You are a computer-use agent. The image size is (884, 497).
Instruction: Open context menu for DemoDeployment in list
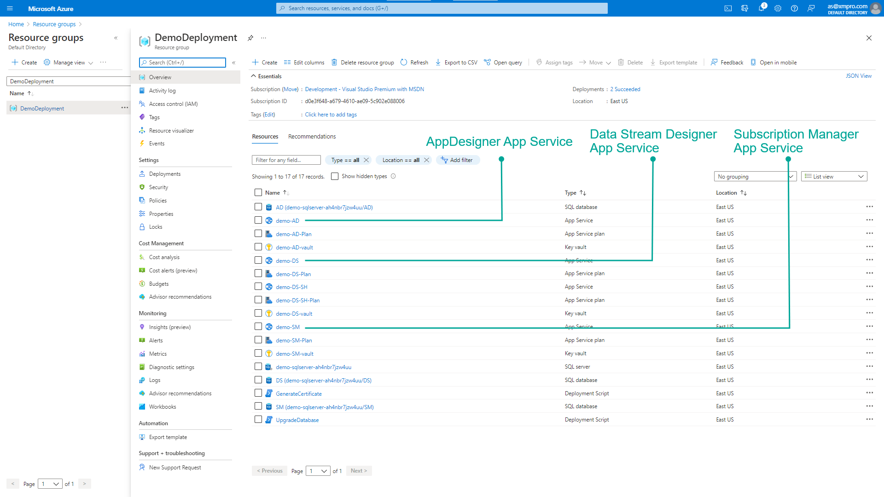(124, 108)
